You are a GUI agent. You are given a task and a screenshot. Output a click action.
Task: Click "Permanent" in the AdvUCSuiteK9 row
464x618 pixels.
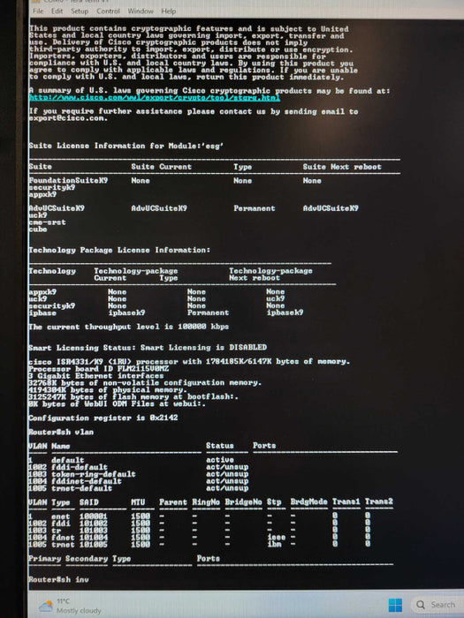255,208
